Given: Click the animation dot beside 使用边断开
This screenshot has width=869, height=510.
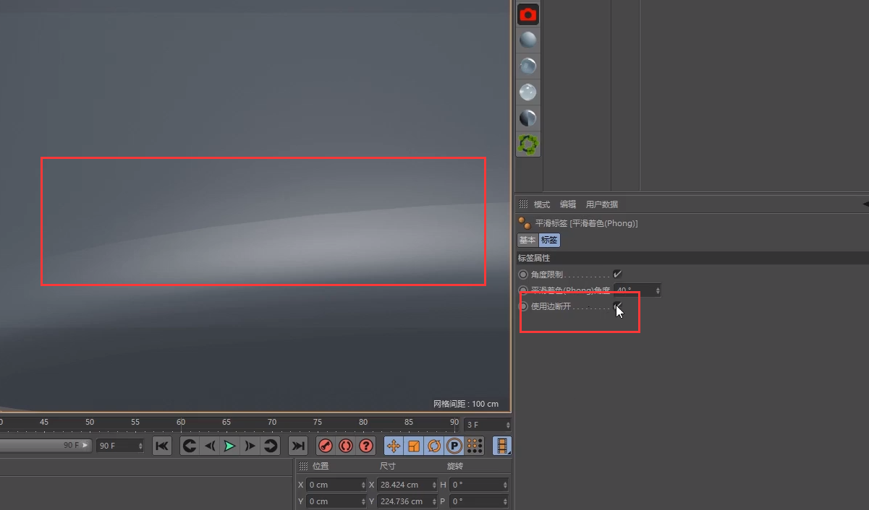Looking at the screenshot, I should [523, 306].
